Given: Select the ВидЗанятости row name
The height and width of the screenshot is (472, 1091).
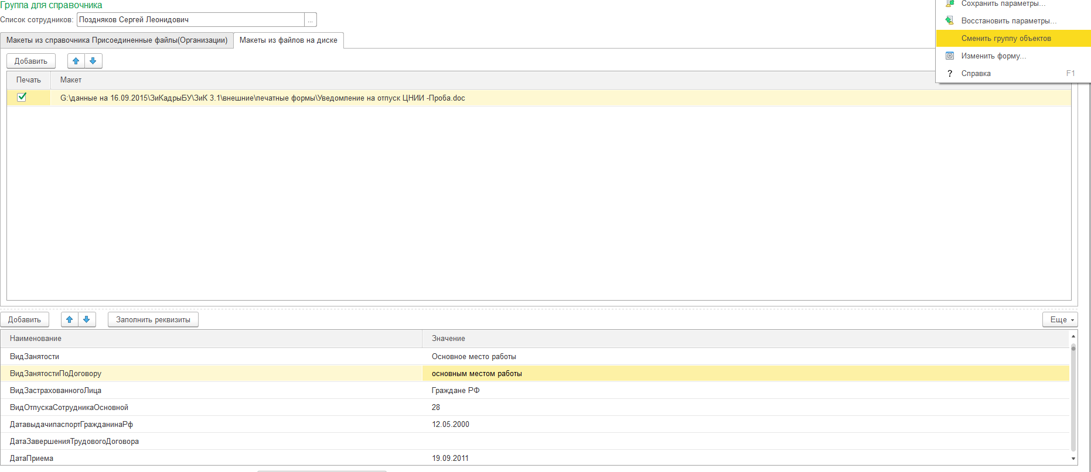Looking at the screenshot, I should coord(35,357).
